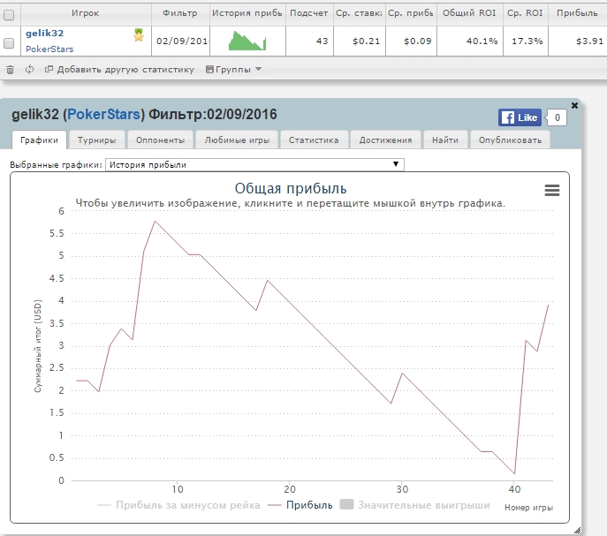The height and width of the screenshot is (536, 607).
Task: Sort by the Прибыль column header
Action: click(x=577, y=13)
